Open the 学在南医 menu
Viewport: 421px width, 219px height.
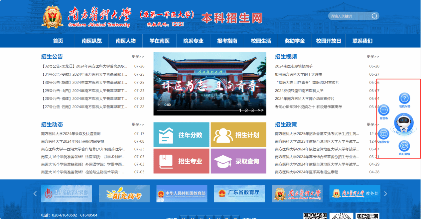click(159, 41)
